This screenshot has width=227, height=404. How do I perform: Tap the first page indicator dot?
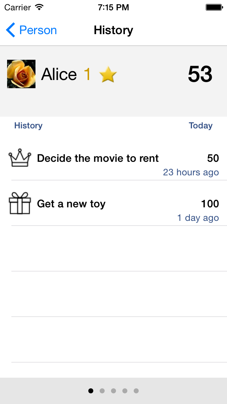tap(91, 390)
